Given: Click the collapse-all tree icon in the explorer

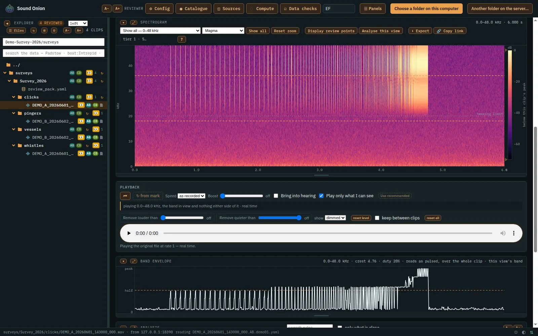Looking at the screenshot, I should tap(54, 31).
